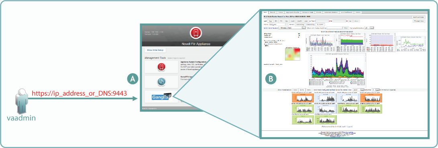Launch the Novell Filr Appliance configuration icon
The image size is (438, 148).
(161, 82)
